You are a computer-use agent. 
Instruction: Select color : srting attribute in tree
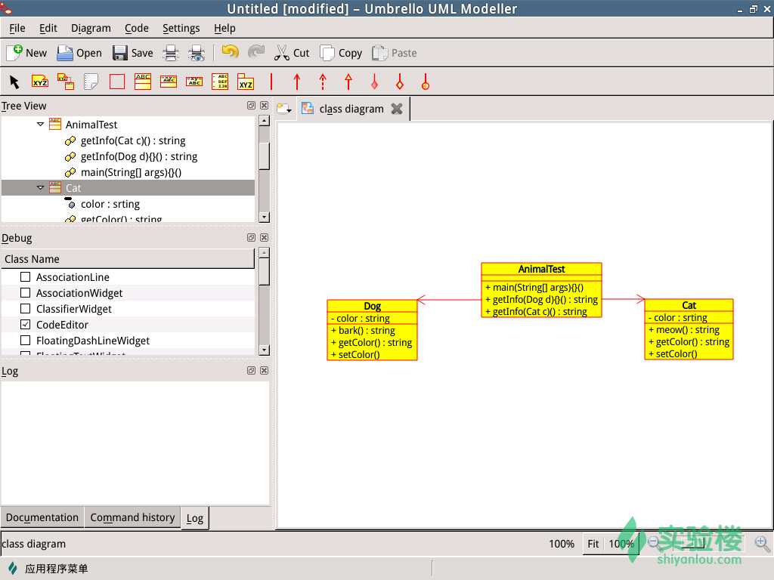(110, 204)
